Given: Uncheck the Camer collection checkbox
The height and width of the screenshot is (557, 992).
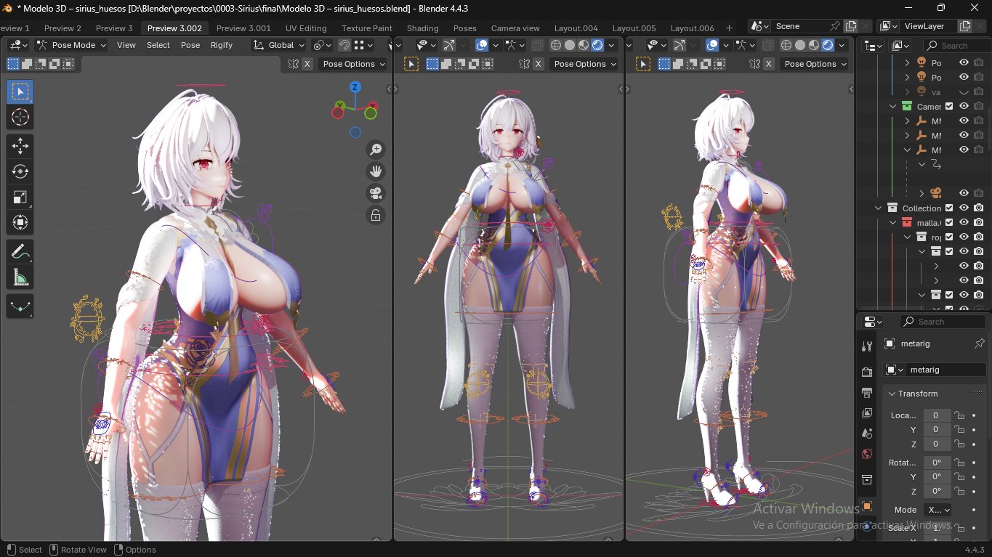Looking at the screenshot, I should click(949, 106).
